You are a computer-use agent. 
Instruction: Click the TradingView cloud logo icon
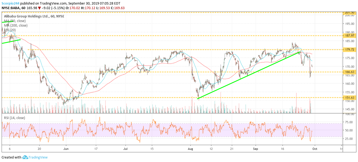click(25, 157)
